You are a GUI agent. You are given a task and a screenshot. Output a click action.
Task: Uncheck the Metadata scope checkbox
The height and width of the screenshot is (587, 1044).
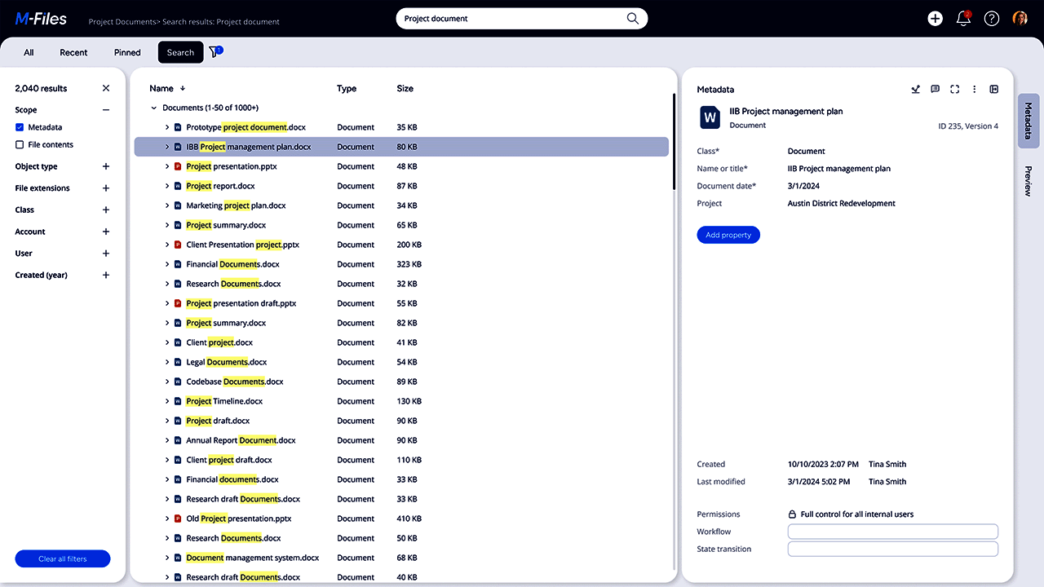20,127
